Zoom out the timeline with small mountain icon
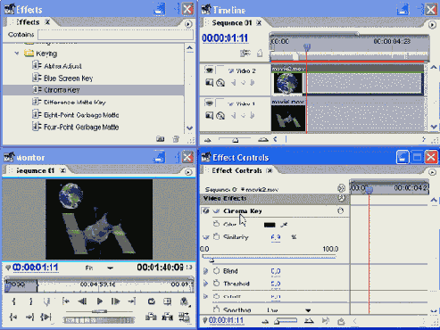 coord(208,139)
